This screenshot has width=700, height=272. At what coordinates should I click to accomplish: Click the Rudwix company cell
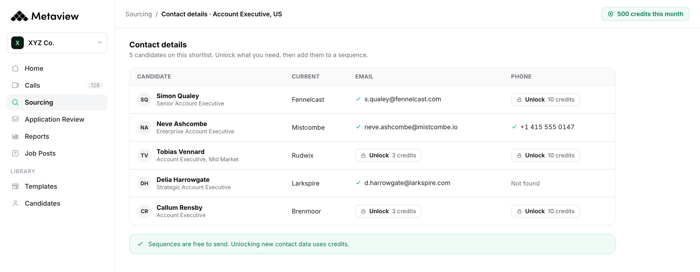302,155
